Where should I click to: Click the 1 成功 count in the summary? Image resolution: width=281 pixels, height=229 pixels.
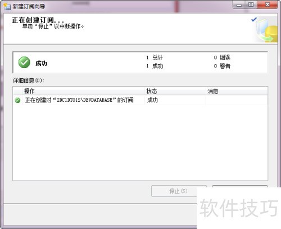tap(155, 66)
